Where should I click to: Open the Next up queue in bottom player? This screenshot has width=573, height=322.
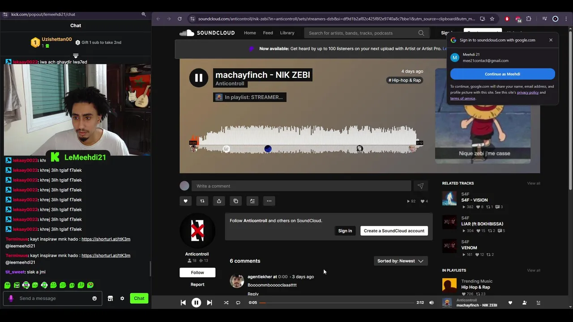[539, 303]
